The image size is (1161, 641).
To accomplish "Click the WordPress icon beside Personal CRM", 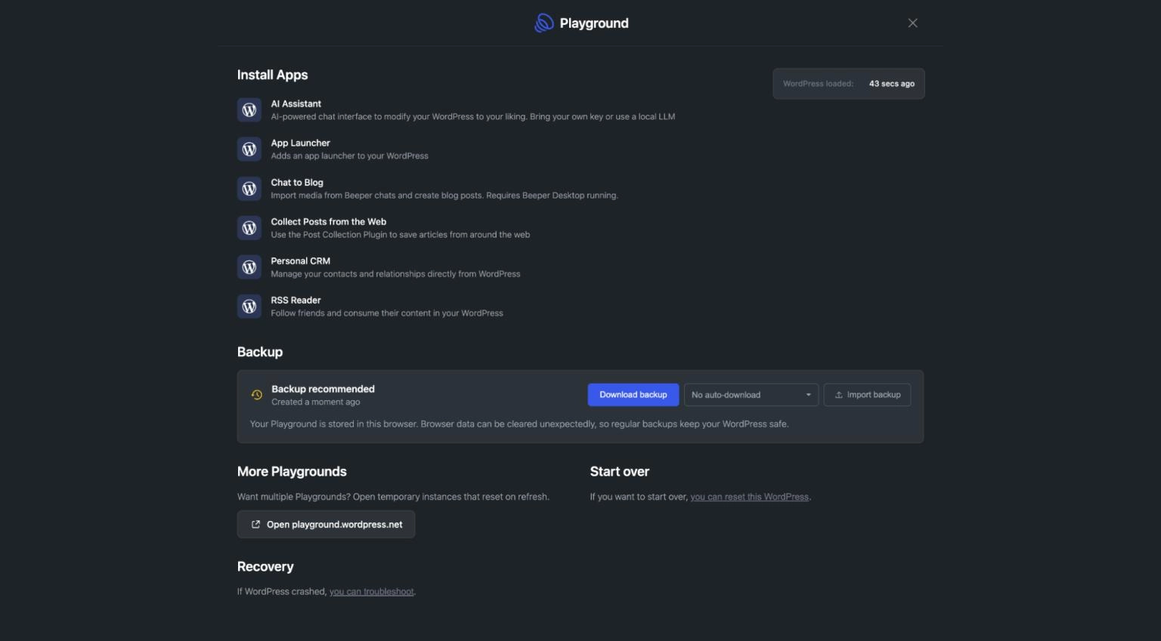I will point(249,267).
